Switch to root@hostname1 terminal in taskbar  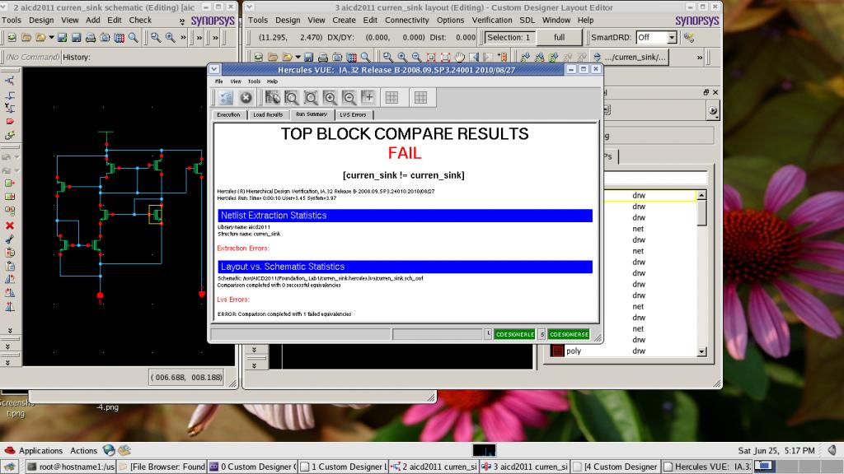71,467
